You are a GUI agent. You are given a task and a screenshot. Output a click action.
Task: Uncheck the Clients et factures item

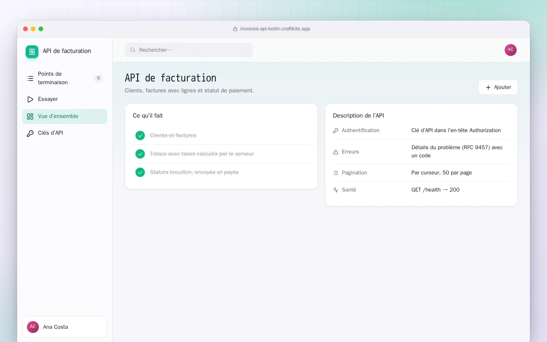(x=140, y=136)
